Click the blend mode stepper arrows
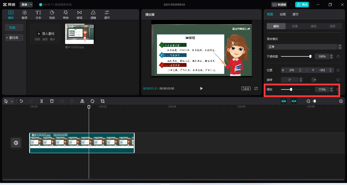The image size is (347, 185). pyautogui.click(x=340, y=47)
